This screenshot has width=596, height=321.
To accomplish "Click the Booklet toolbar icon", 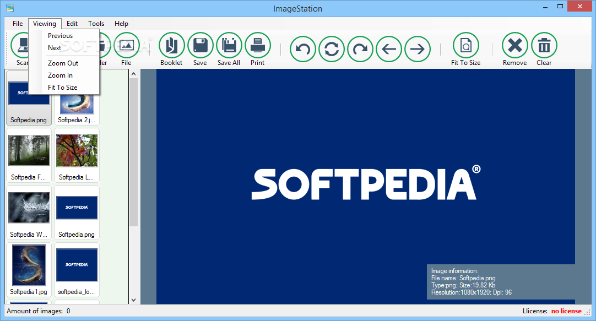I will tap(171, 46).
